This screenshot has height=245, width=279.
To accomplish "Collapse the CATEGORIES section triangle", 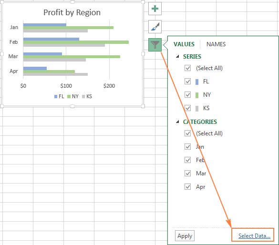I will point(177,122).
